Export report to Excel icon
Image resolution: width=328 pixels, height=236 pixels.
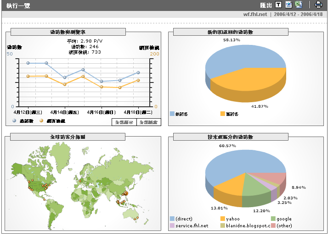point(299,5)
